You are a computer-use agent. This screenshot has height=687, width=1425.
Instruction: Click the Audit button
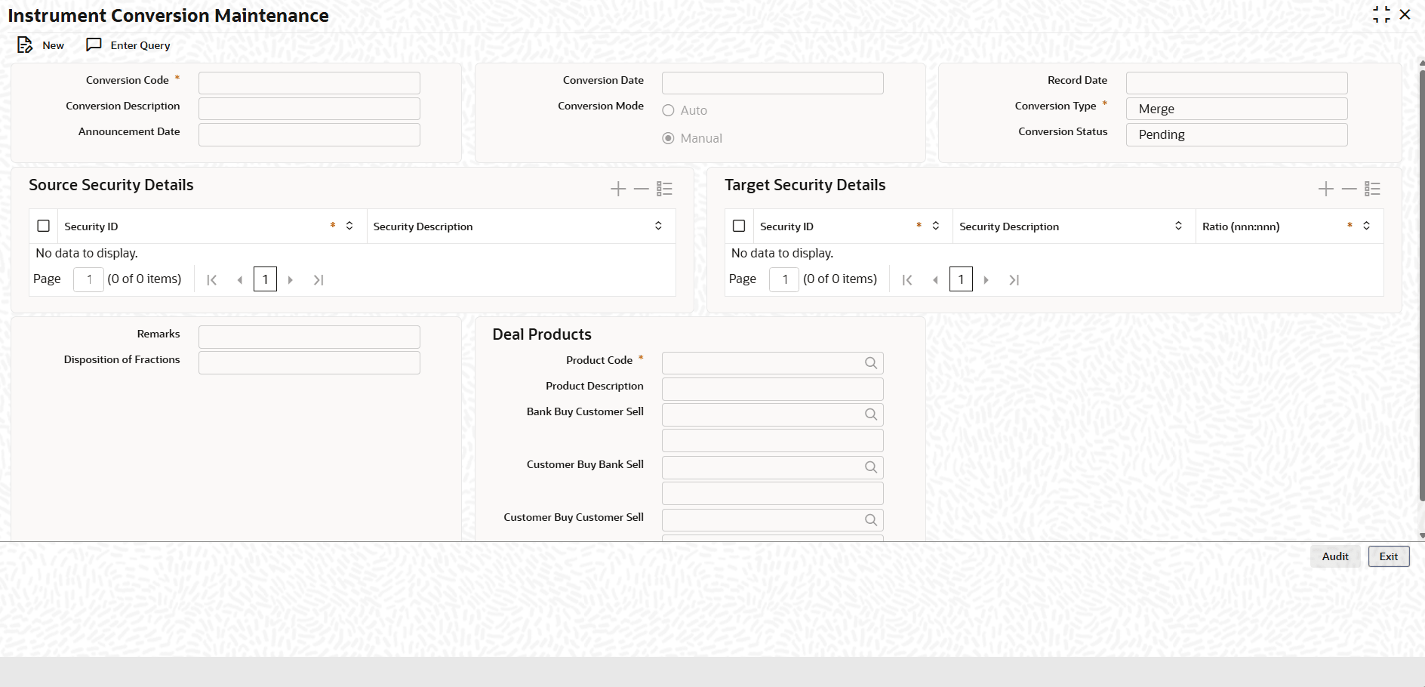(1335, 556)
